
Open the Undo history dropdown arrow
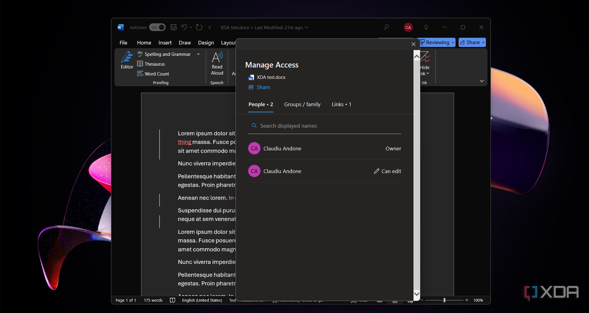(191, 27)
